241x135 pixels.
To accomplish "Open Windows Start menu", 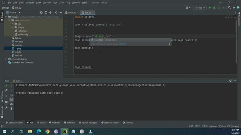I will 4,132.
